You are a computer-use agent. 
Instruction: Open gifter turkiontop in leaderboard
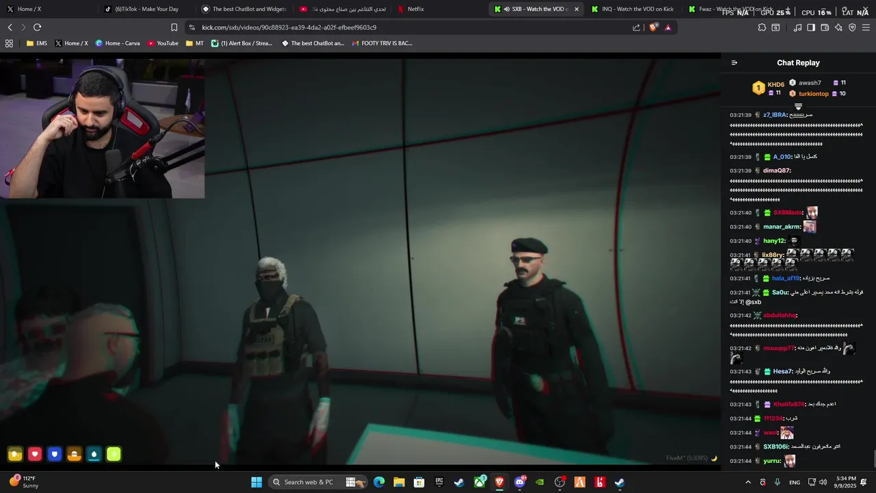[x=814, y=94]
